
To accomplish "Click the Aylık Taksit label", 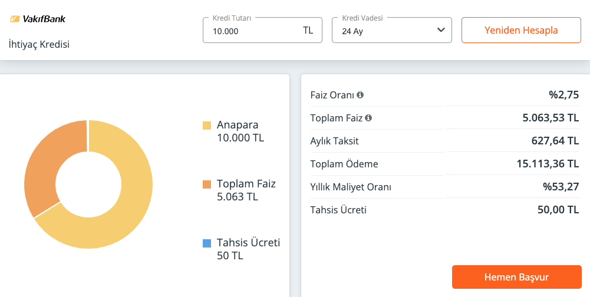I will coord(335,141).
